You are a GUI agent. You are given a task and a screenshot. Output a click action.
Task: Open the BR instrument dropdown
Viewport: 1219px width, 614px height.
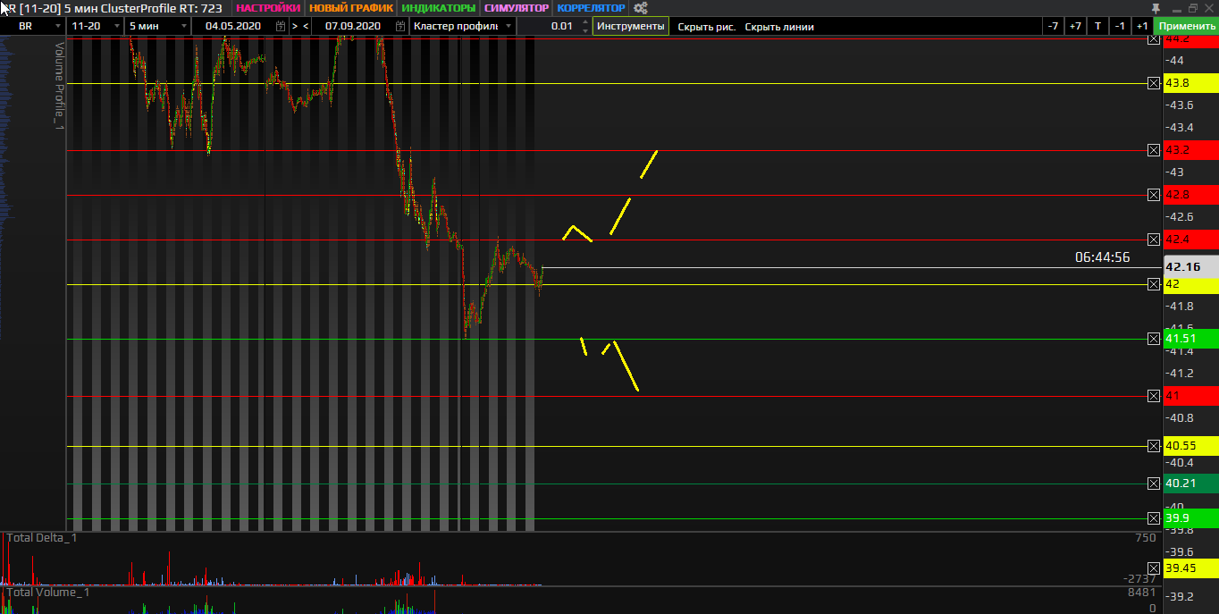pyautogui.click(x=34, y=26)
